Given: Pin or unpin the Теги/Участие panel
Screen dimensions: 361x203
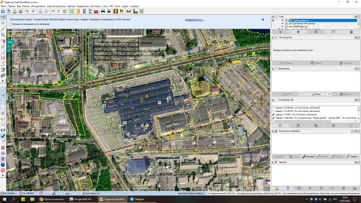Looking at the screenshot, I should click(x=356, y=37).
